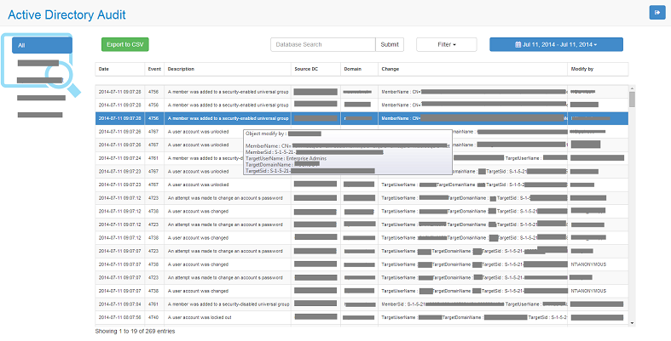Click the calendar icon in date range button
671x341 pixels.
pos(518,44)
